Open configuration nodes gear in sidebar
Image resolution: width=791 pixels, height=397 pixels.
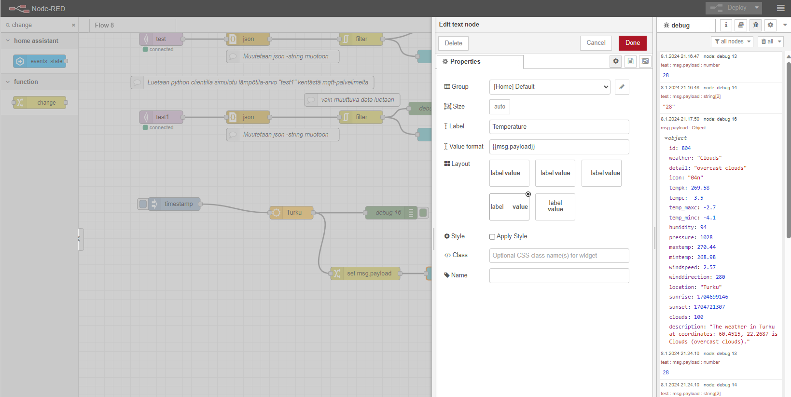point(771,25)
